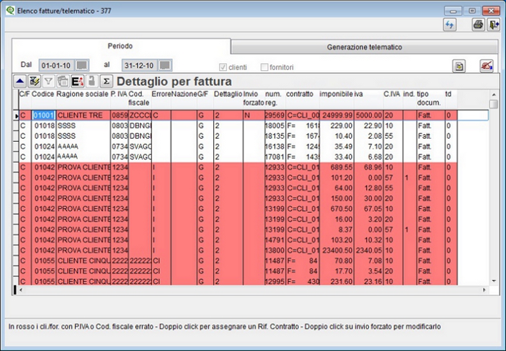Switch to Generazione telematico tab
Screen dimensions: 506x351
(364, 47)
